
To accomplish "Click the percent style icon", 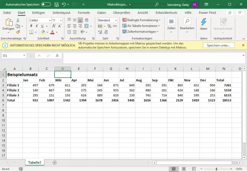I will [x=109, y=26].
